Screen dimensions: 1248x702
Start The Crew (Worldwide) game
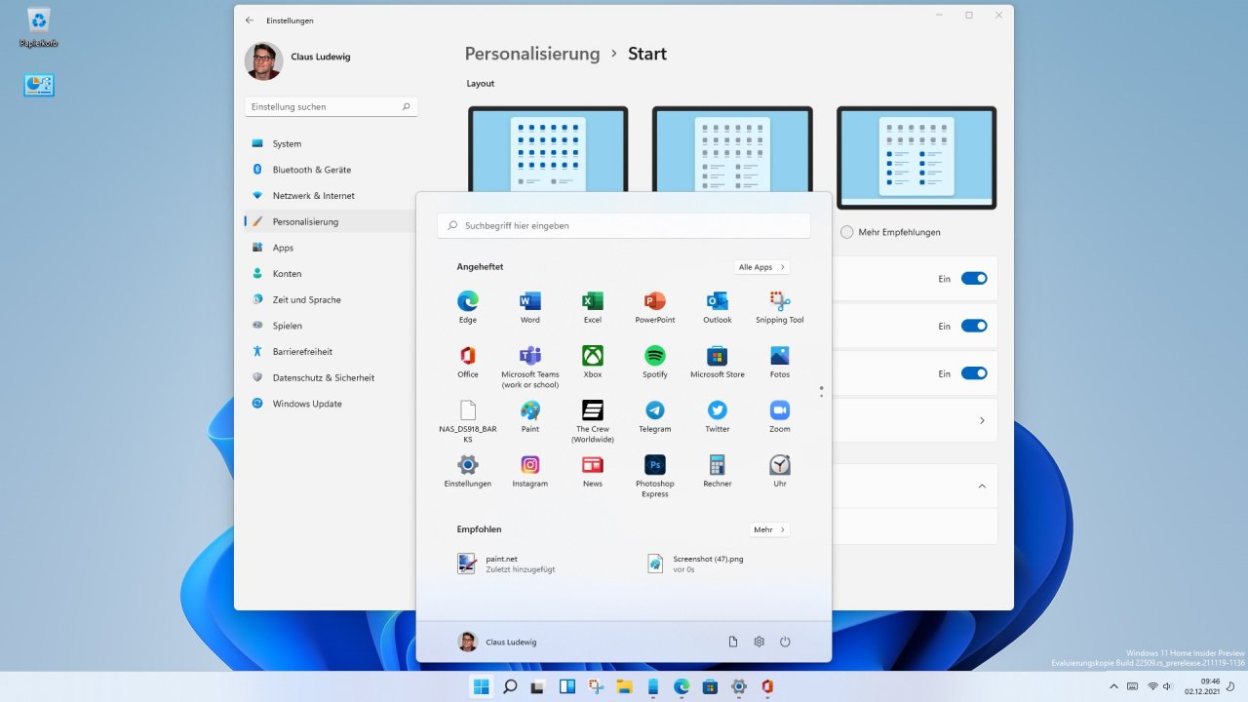pos(593,421)
